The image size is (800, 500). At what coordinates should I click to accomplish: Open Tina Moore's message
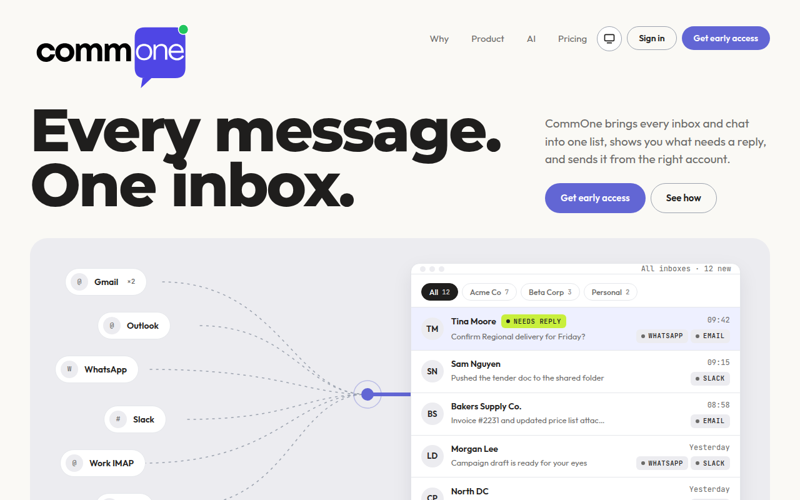[576, 329]
